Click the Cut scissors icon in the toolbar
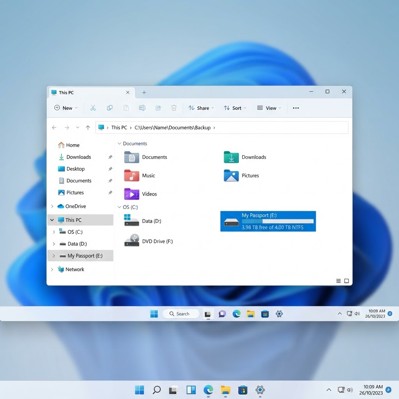Viewport: 399px width, 399px height. pyautogui.click(x=93, y=108)
